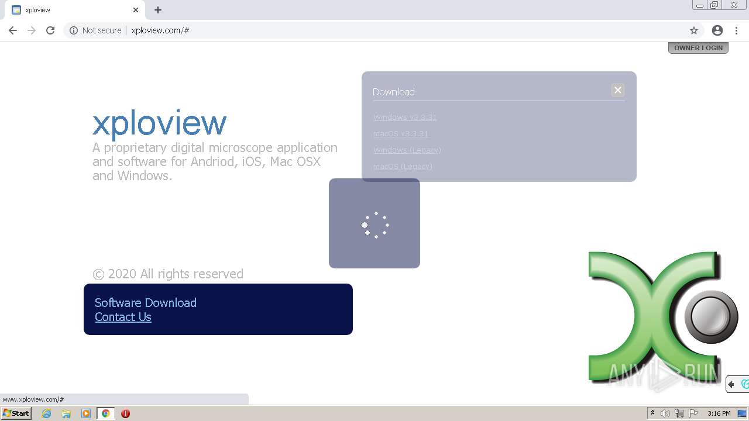Click the OWNER LOGIN button

tap(698, 48)
